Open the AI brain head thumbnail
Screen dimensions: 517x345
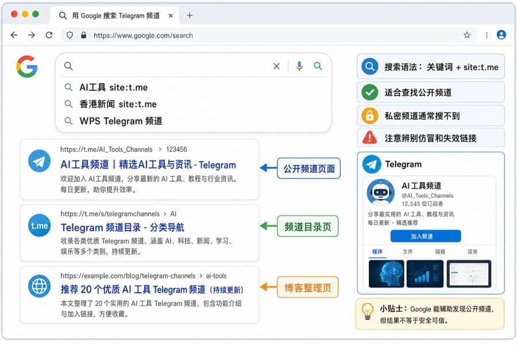click(386, 274)
